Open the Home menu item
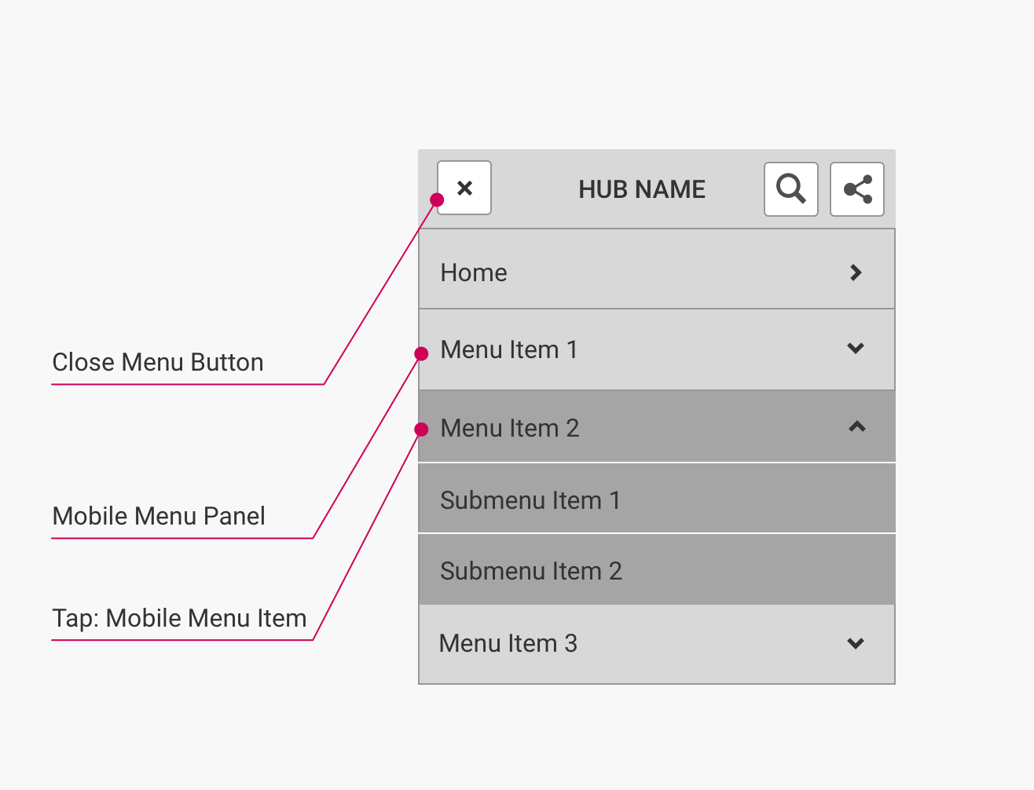1034x790 pixels. point(657,269)
